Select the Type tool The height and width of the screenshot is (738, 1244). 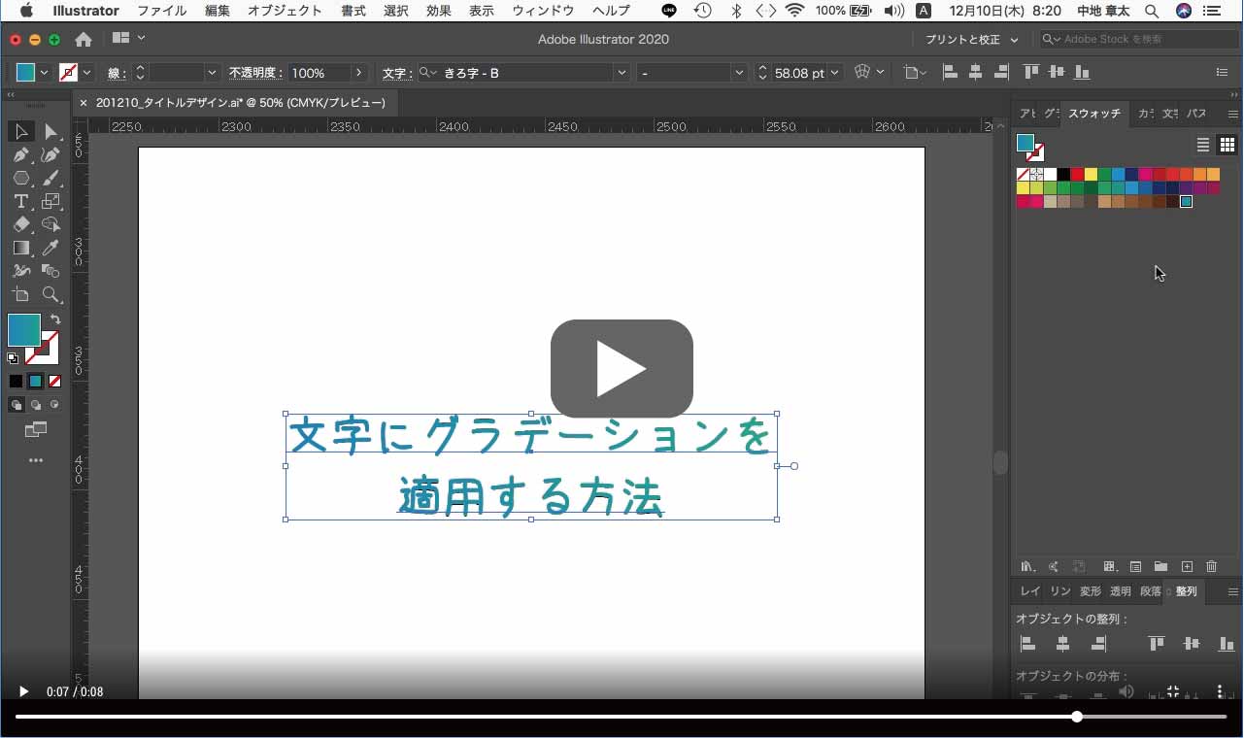point(20,201)
